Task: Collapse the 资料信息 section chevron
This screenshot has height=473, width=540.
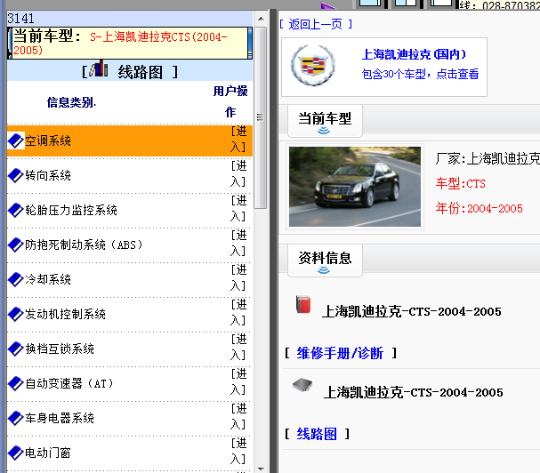Action: (324, 270)
